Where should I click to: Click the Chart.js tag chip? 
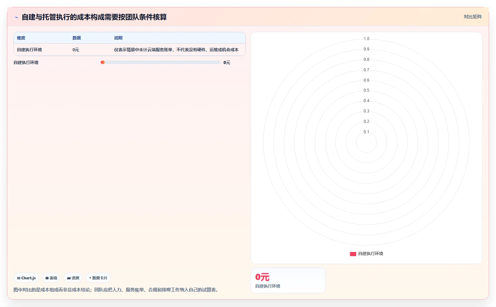click(x=26, y=278)
